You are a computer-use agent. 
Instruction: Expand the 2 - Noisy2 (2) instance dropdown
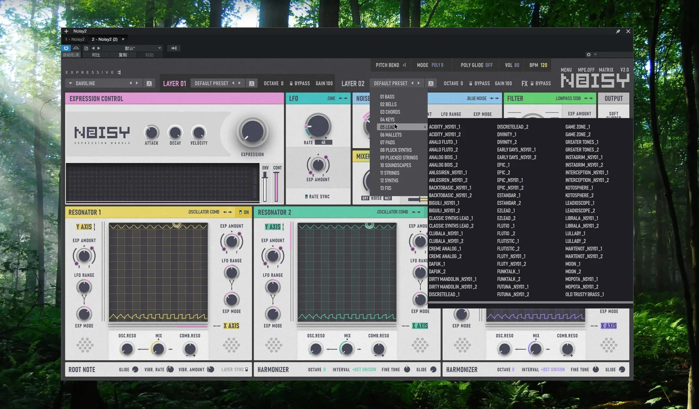click(x=123, y=39)
